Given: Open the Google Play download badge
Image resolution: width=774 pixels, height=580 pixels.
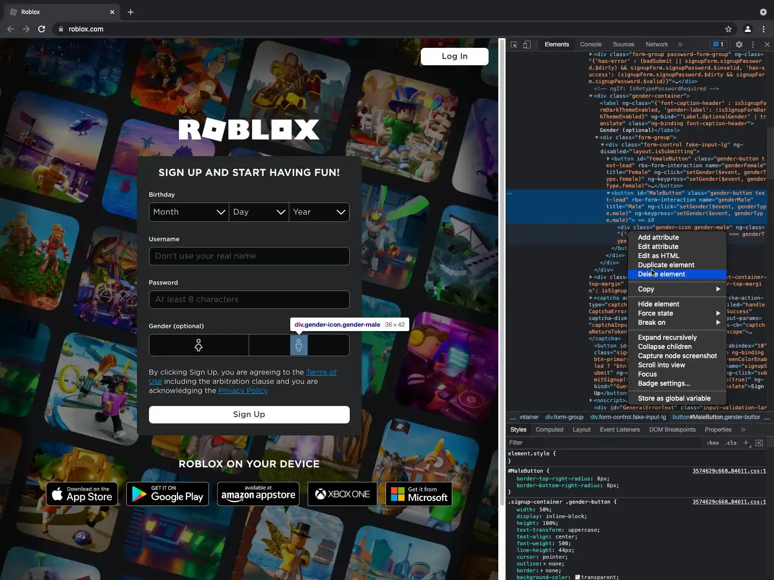Looking at the screenshot, I should tap(167, 494).
